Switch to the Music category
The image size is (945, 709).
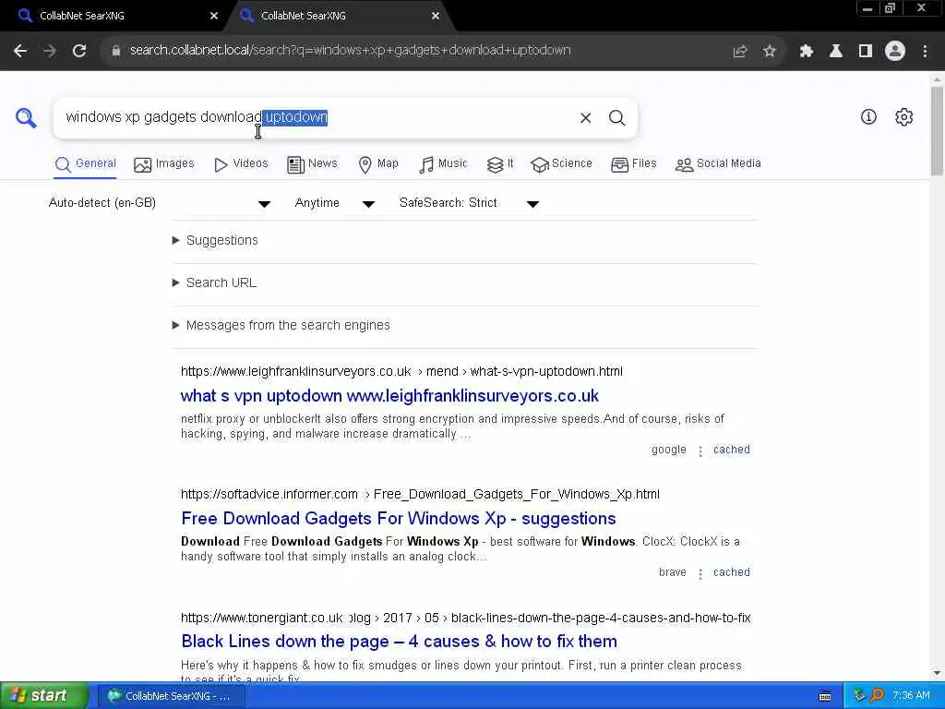[443, 164]
